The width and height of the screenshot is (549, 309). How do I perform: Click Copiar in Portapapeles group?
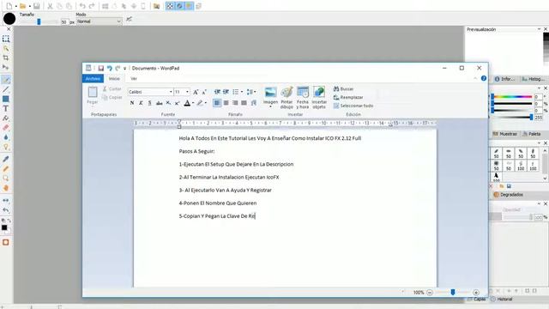[112, 97]
